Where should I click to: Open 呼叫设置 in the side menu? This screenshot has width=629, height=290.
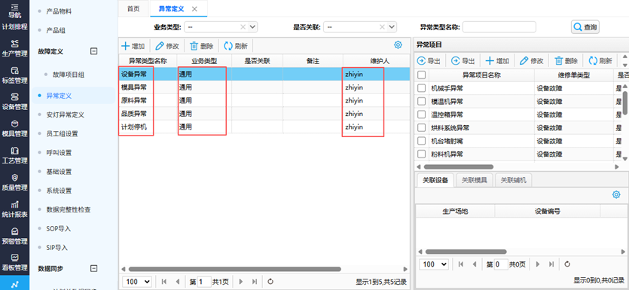point(59,152)
